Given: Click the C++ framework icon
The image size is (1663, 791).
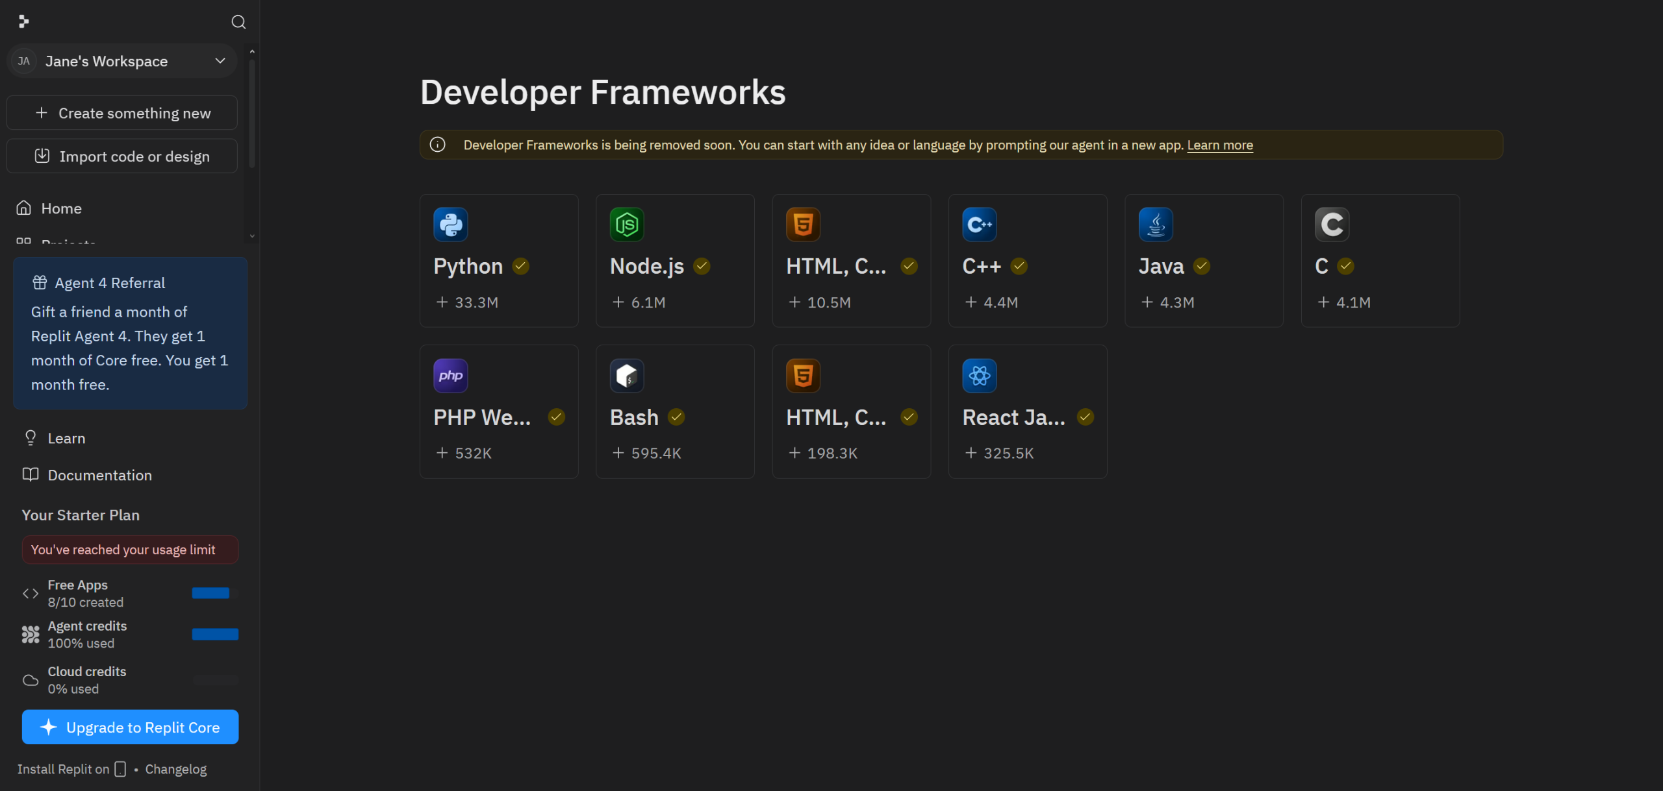Looking at the screenshot, I should (979, 225).
